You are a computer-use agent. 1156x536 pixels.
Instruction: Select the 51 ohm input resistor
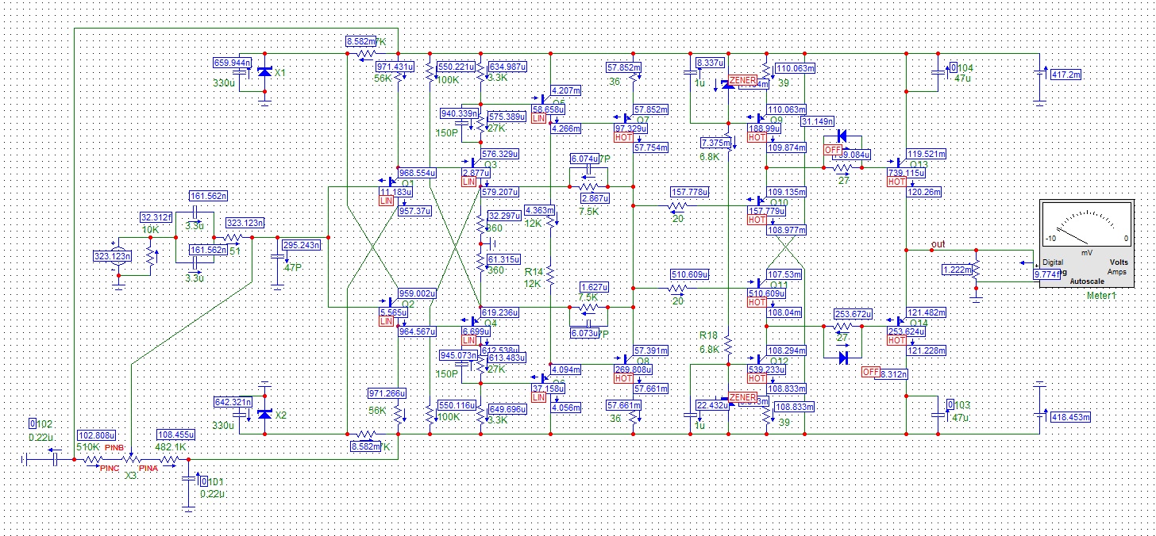point(233,237)
